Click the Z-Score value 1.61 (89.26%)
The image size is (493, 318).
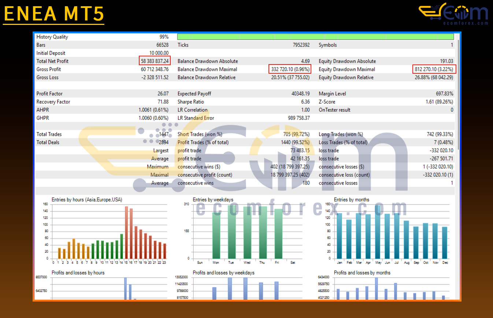pos(440,102)
